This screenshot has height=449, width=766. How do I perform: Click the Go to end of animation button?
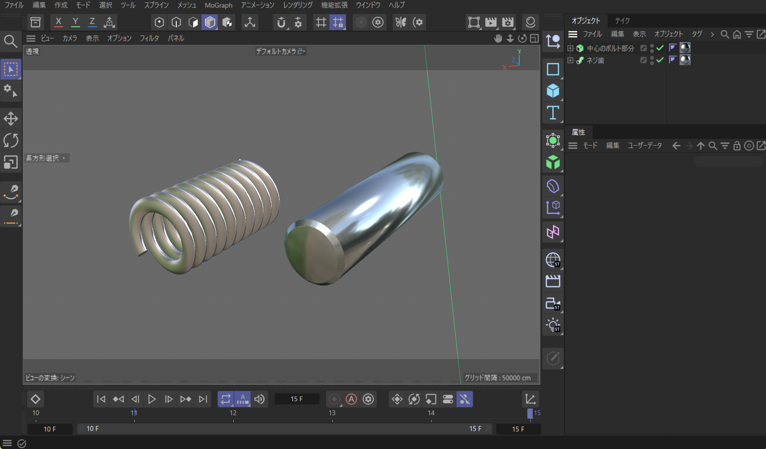(203, 399)
